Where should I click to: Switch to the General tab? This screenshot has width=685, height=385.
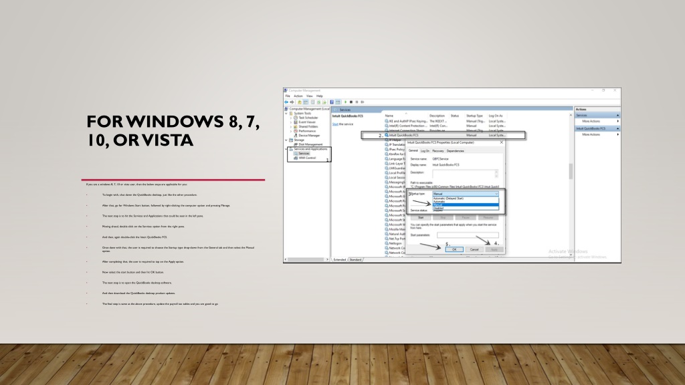tap(413, 150)
